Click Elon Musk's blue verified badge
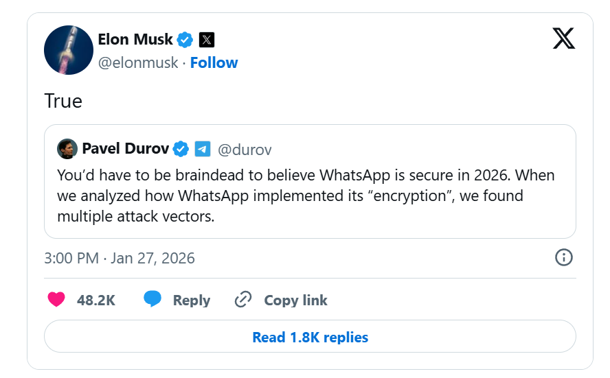The height and width of the screenshot is (378, 610). (x=185, y=39)
